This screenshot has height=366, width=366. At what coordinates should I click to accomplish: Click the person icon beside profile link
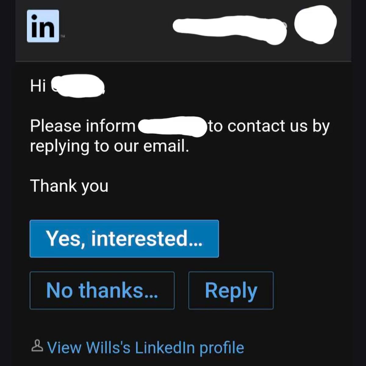pos(37,346)
